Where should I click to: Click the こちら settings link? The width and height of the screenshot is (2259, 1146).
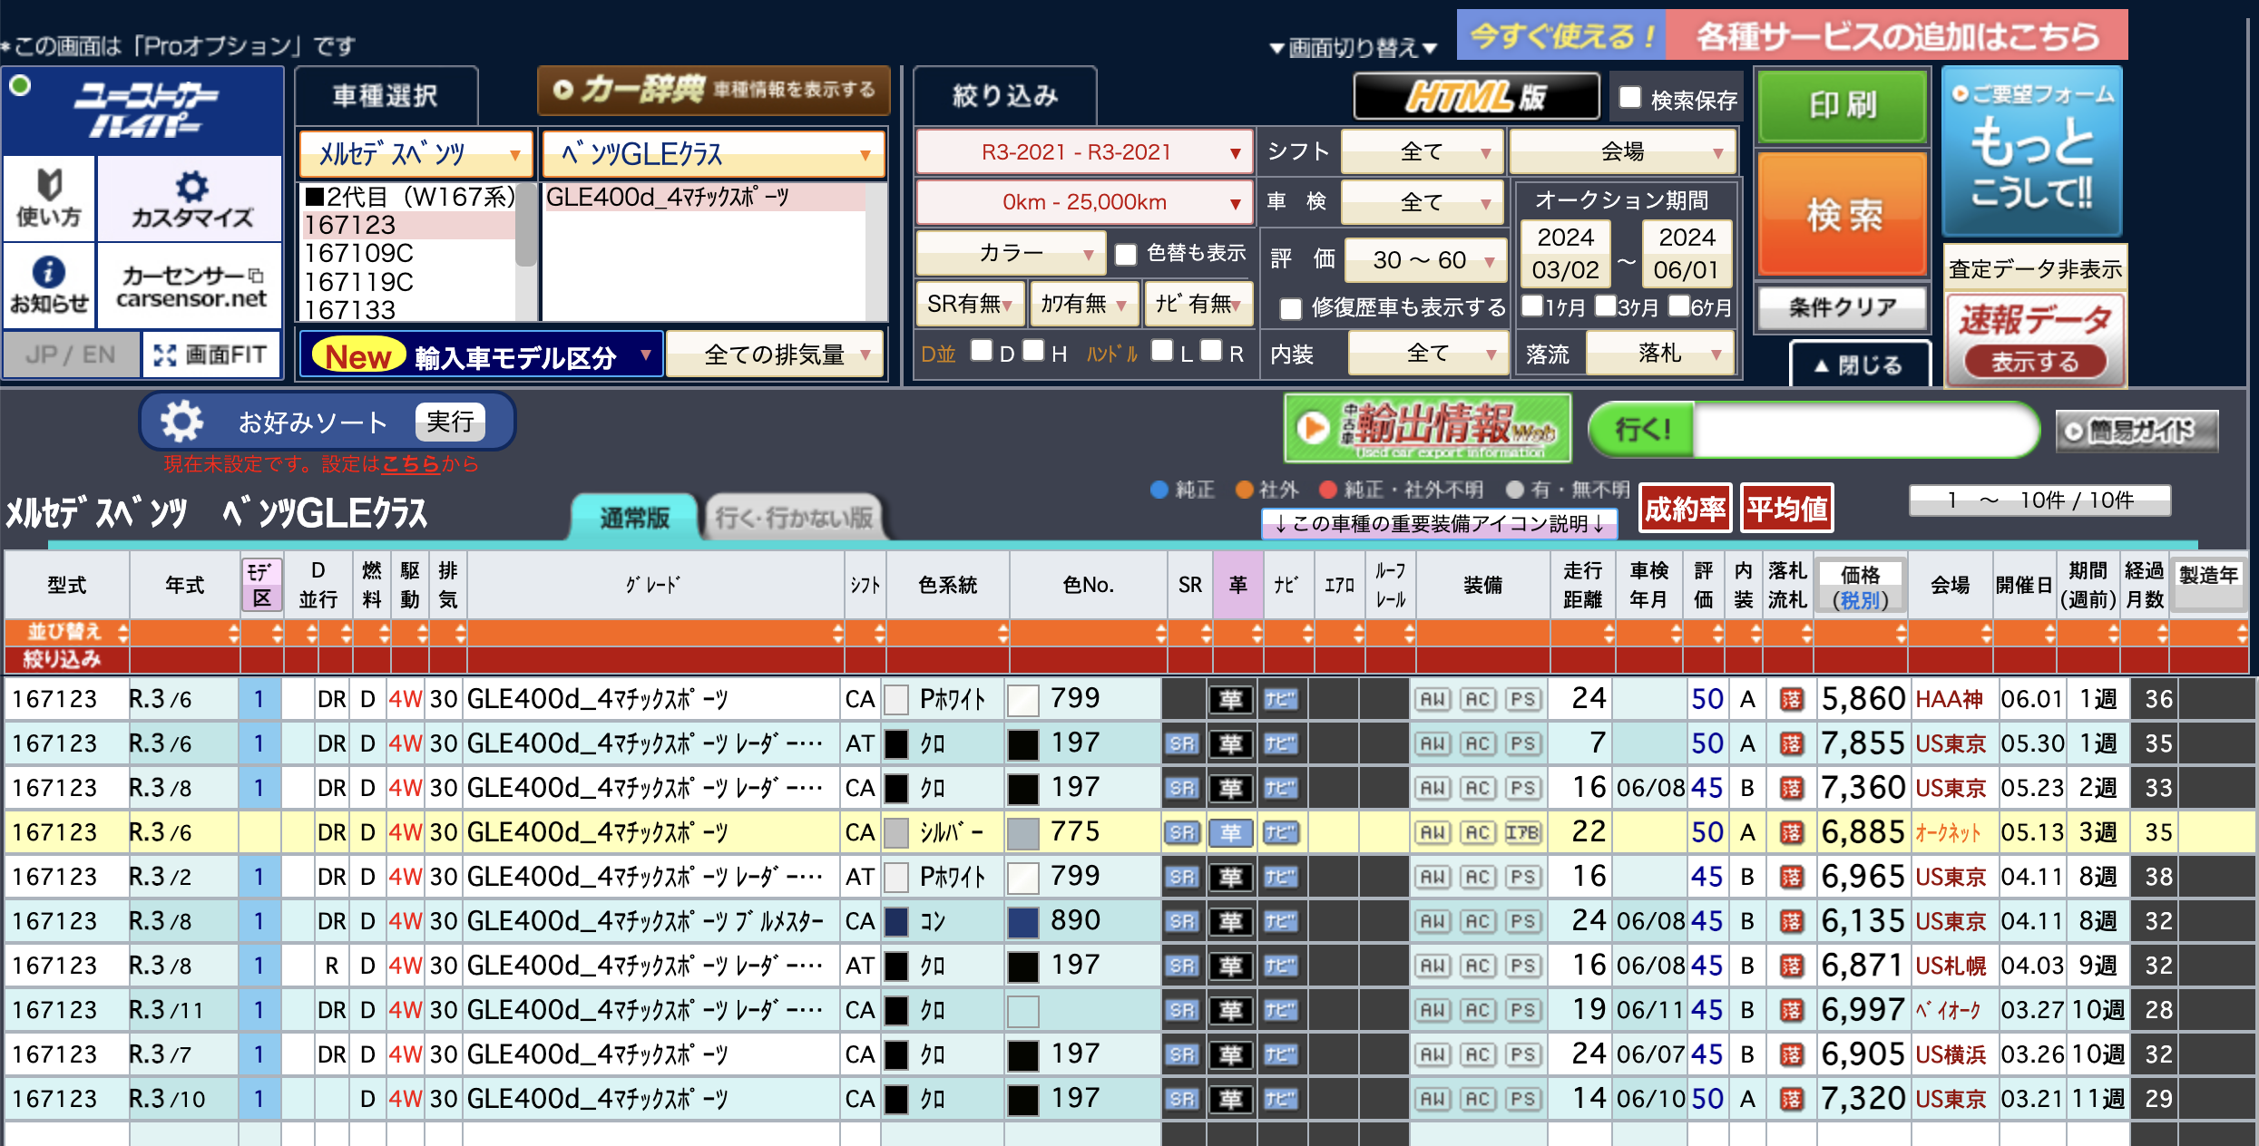coord(411,464)
